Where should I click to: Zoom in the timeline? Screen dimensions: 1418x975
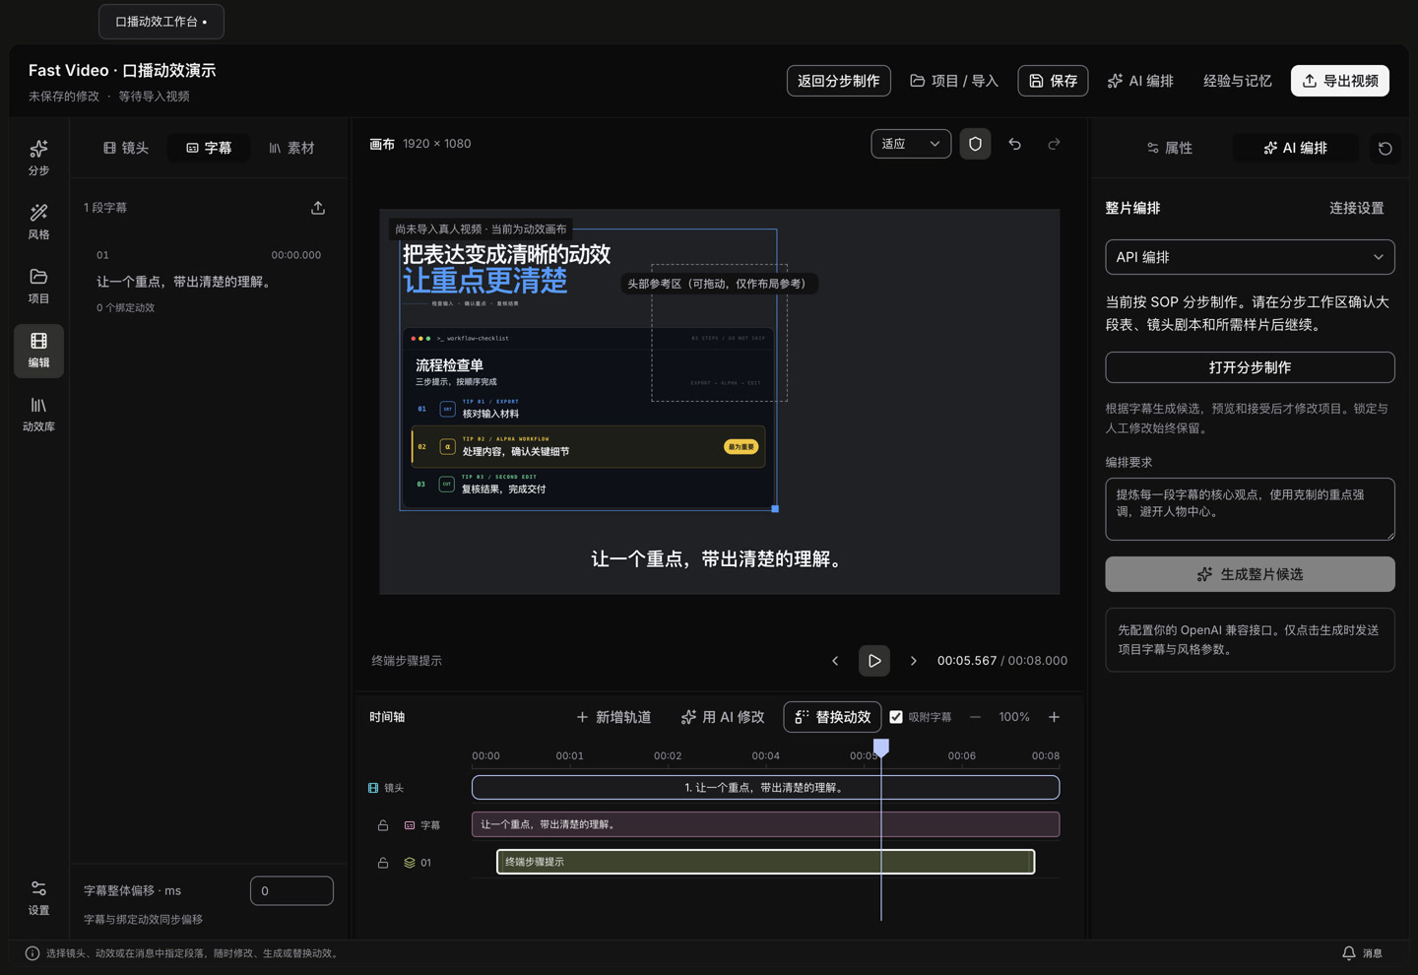pyautogui.click(x=1054, y=717)
